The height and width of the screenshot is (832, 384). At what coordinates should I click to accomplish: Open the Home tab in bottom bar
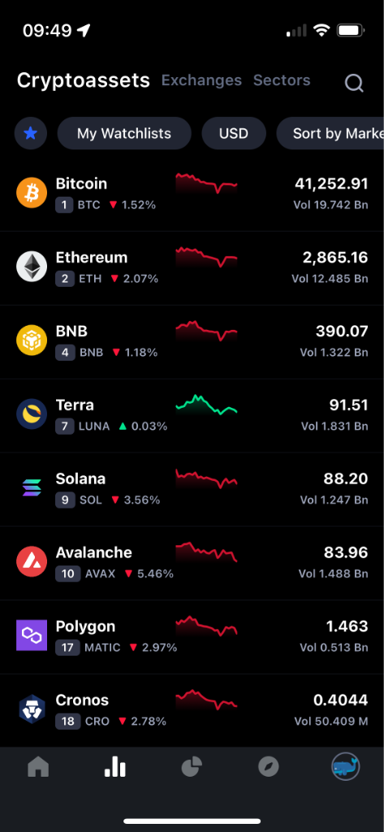38,767
